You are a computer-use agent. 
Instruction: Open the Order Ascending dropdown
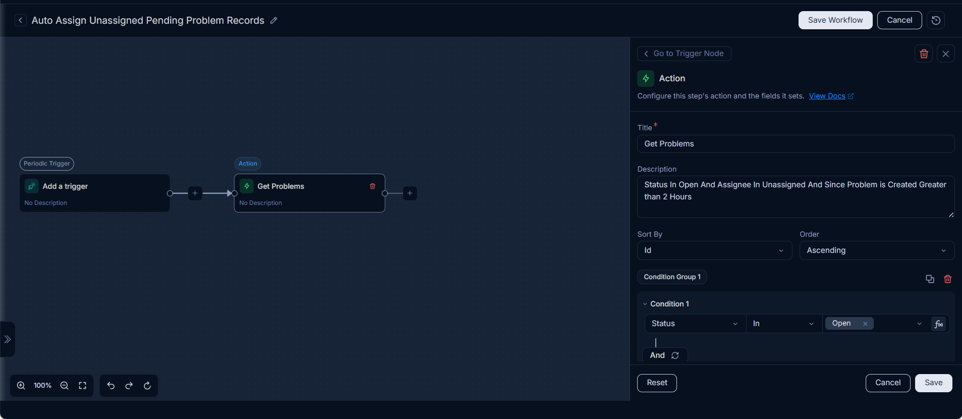(877, 250)
